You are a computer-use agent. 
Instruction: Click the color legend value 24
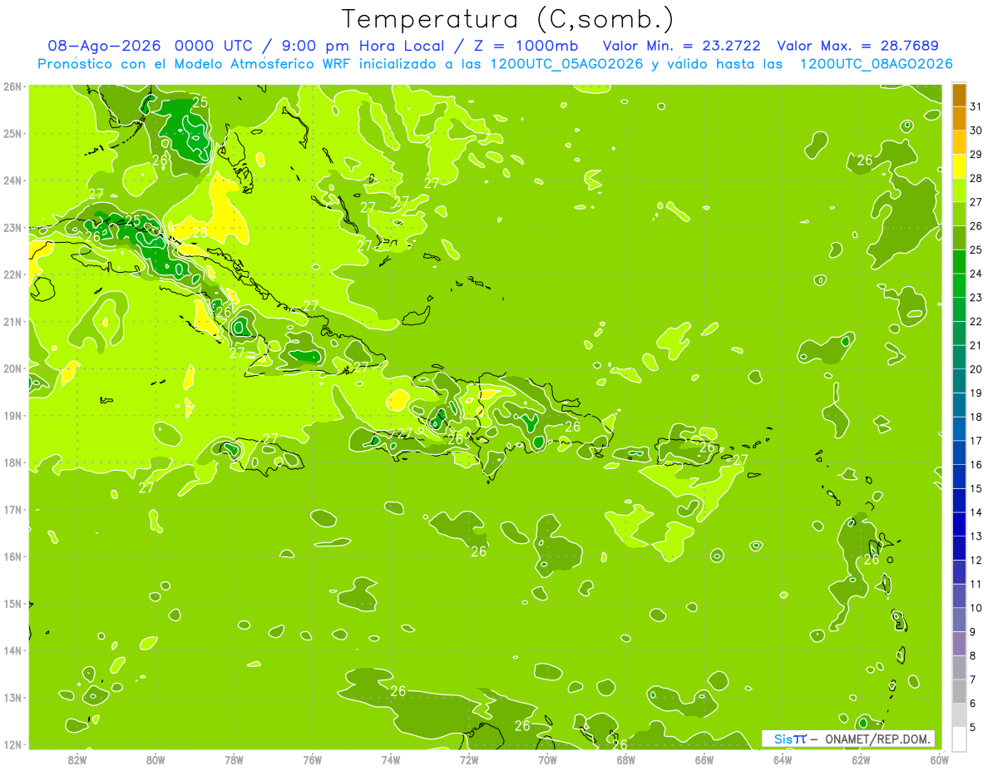point(976,274)
